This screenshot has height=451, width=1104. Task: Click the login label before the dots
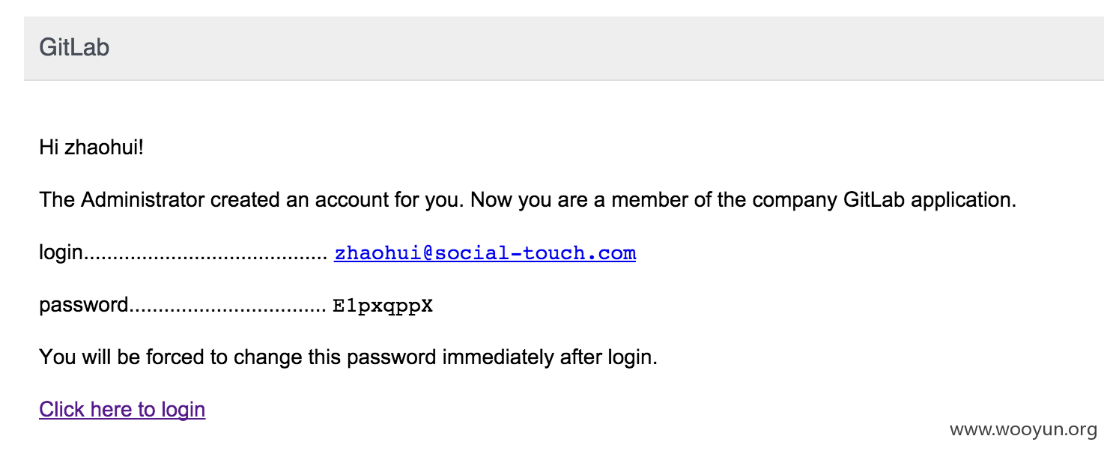click(60, 253)
